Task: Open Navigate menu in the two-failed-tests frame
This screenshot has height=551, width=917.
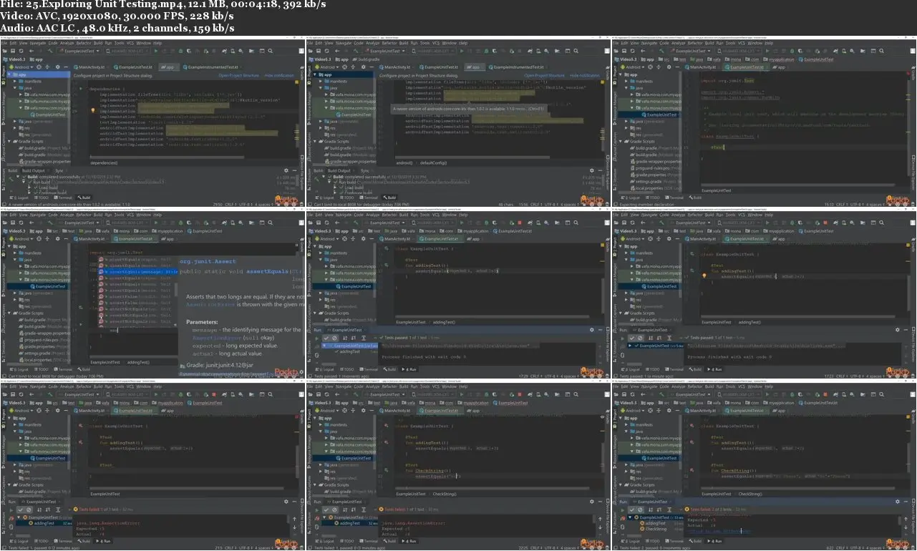Action: click(x=649, y=386)
